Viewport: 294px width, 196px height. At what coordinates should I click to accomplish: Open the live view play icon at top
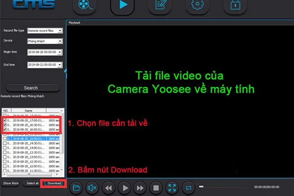tap(123, 5)
